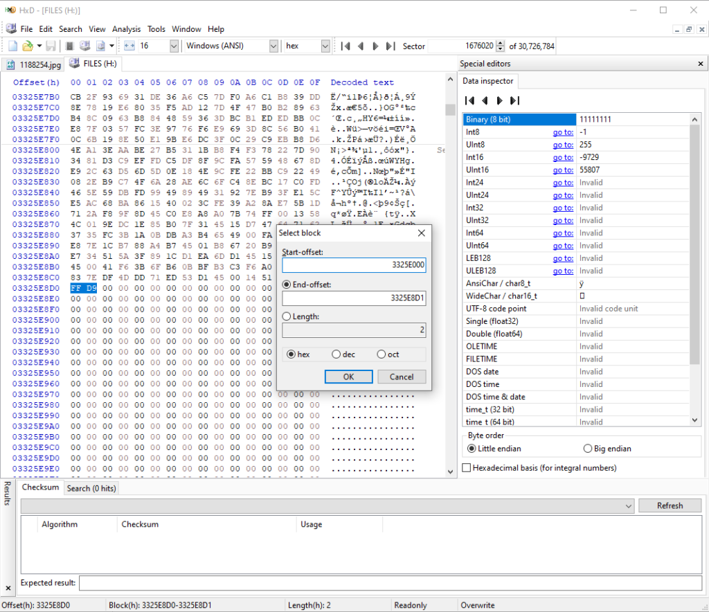Click the Open file folder icon
Screen dimensions: 709x612
click(27, 46)
